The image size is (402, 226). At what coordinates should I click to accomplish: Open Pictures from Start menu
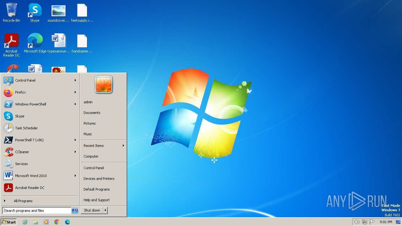point(104,123)
